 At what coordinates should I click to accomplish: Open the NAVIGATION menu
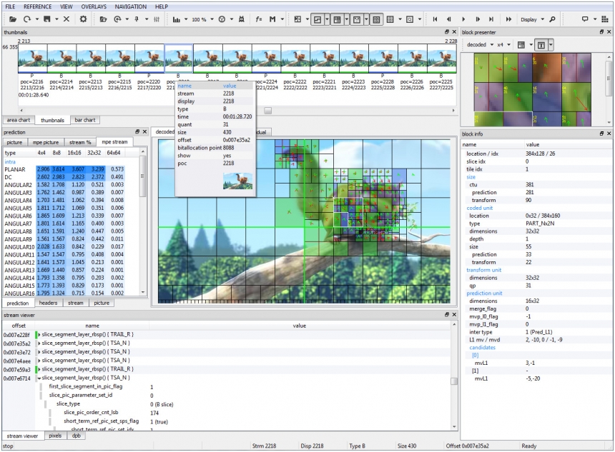pos(131,6)
